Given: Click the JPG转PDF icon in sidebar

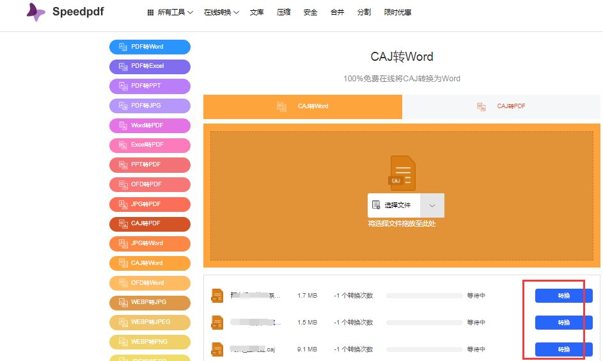Looking at the screenshot, I should [123, 205].
